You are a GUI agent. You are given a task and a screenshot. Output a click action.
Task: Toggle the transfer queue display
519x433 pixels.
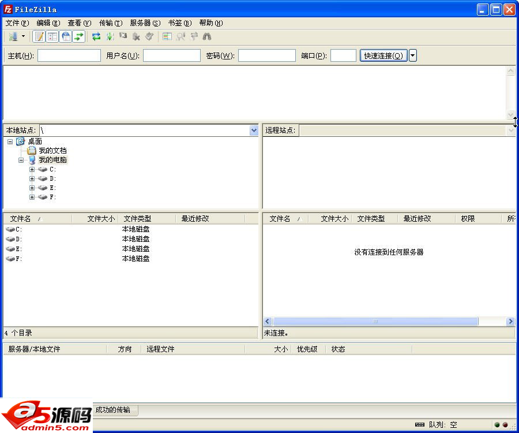[x=79, y=36]
